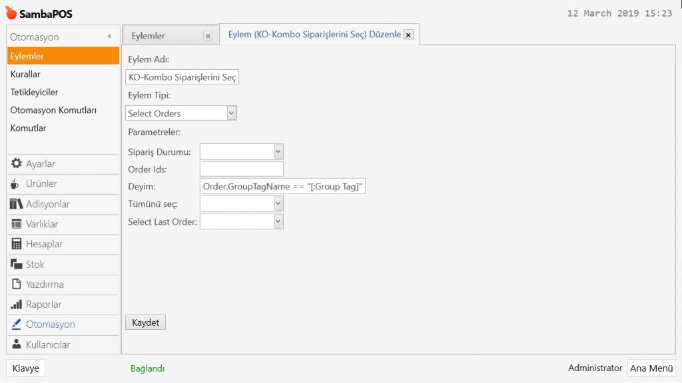
Task: Click the Ana Menü button
Action: tap(651, 368)
